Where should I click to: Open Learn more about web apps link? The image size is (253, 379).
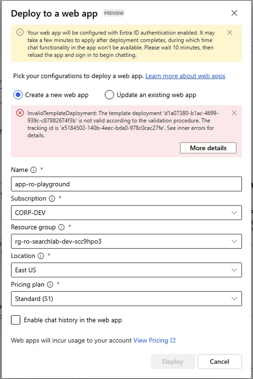tap(185, 76)
